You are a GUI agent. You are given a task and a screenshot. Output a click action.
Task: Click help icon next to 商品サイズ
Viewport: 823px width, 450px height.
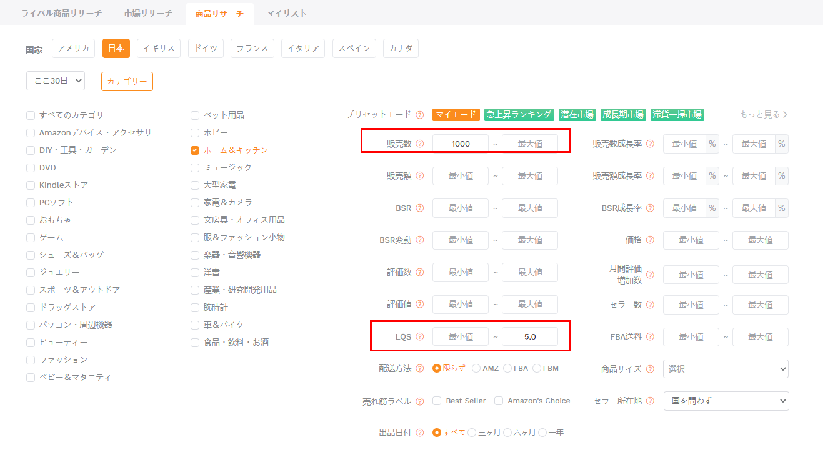(x=651, y=369)
